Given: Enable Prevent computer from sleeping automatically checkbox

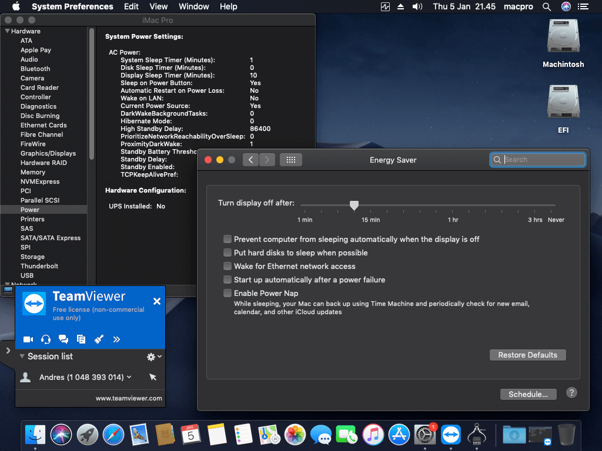Looking at the screenshot, I should tap(228, 240).
